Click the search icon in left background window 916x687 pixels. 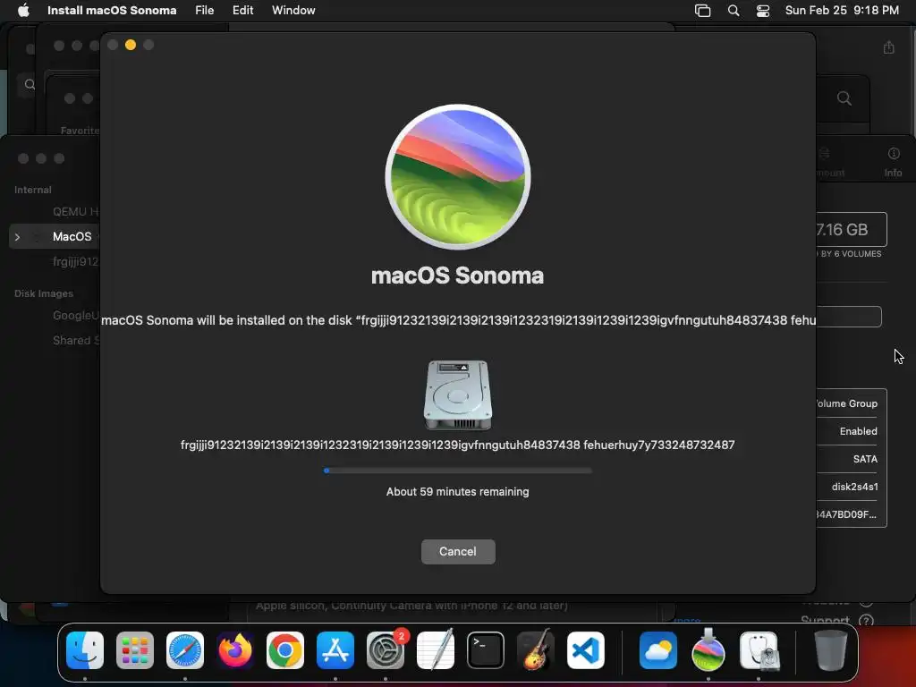30,85
